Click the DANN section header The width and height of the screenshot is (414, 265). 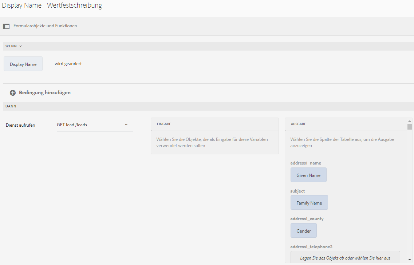pos(11,106)
